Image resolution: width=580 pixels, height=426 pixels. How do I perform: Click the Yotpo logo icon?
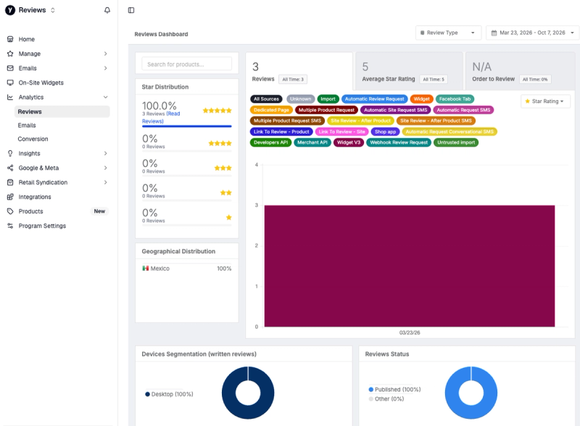tap(10, 10)
